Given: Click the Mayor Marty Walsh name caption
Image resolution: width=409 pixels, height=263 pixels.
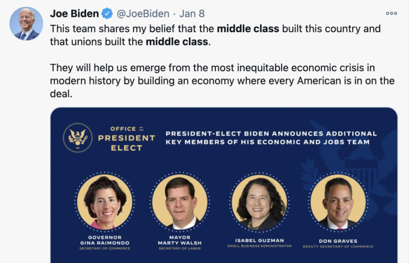Looking at the screenshot, I should tap(180, 240).
